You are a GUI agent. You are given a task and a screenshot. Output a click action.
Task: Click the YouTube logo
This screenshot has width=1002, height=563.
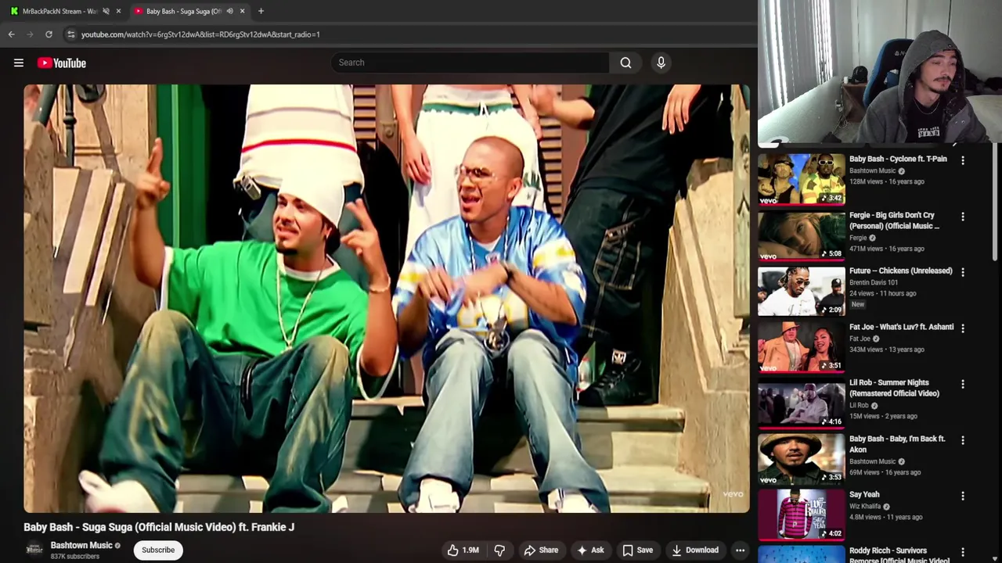tap(61, 63)
